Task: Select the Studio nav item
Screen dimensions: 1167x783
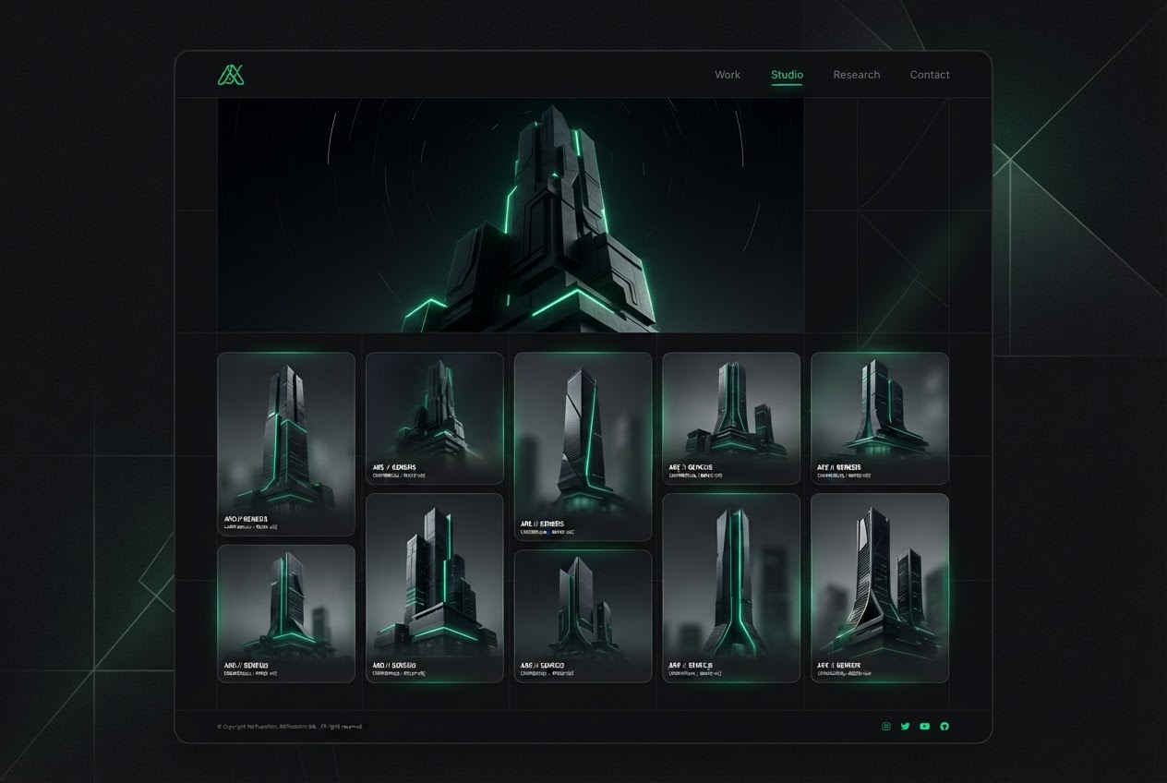Action: pos(787,75)
